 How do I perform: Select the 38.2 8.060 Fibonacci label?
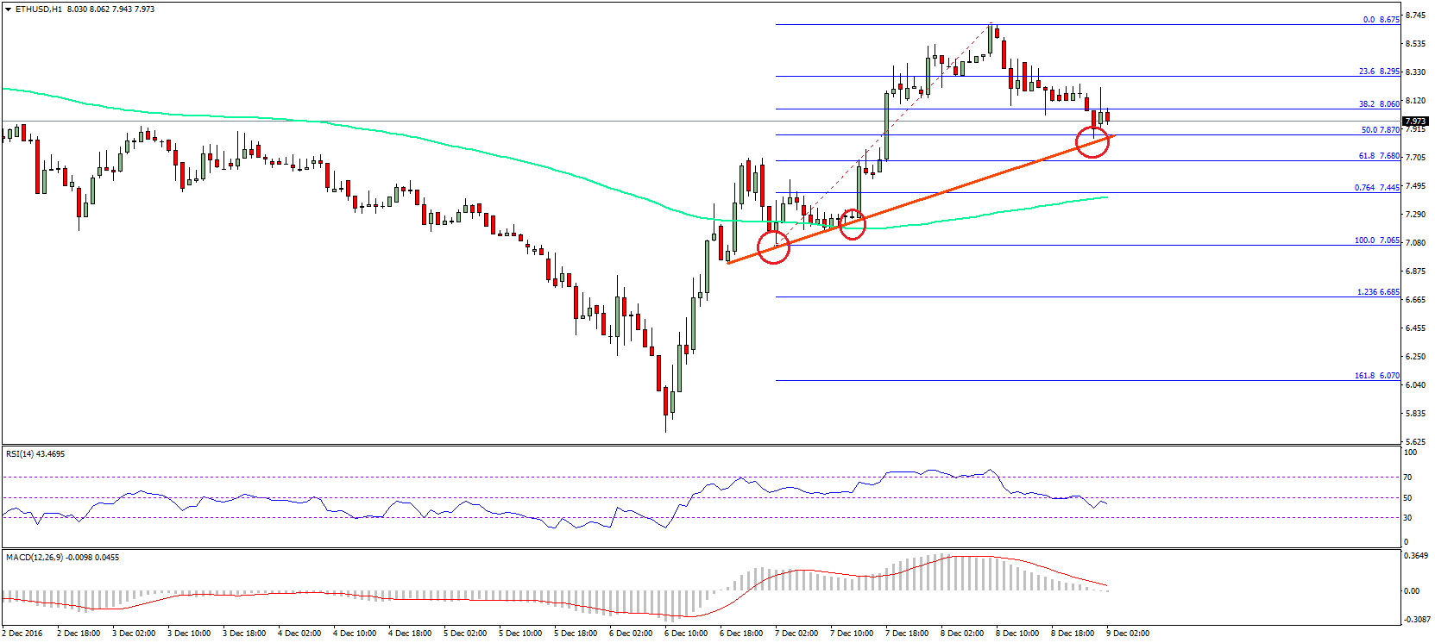coord(1379,103)
